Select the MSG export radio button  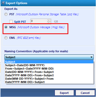pos(6,27)
